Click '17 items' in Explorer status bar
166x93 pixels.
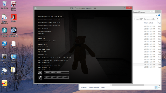84,88
